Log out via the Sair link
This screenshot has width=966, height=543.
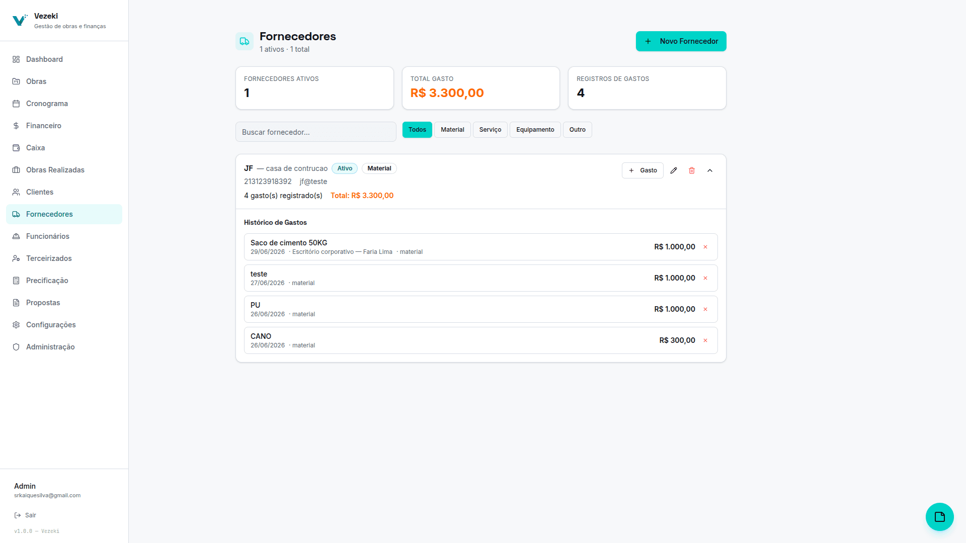click(25, 515)
